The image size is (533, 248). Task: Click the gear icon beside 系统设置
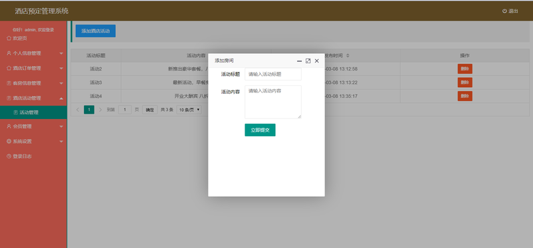point(9,141)
